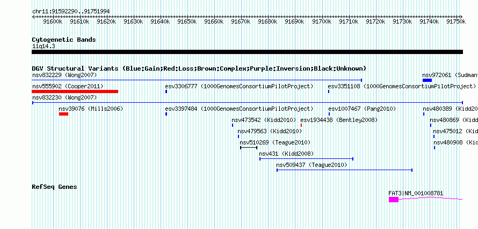Click the 91600k ruler tick label
Image resolution: width=478 pixels, height=229 pixels.
(x=53, y=21)
